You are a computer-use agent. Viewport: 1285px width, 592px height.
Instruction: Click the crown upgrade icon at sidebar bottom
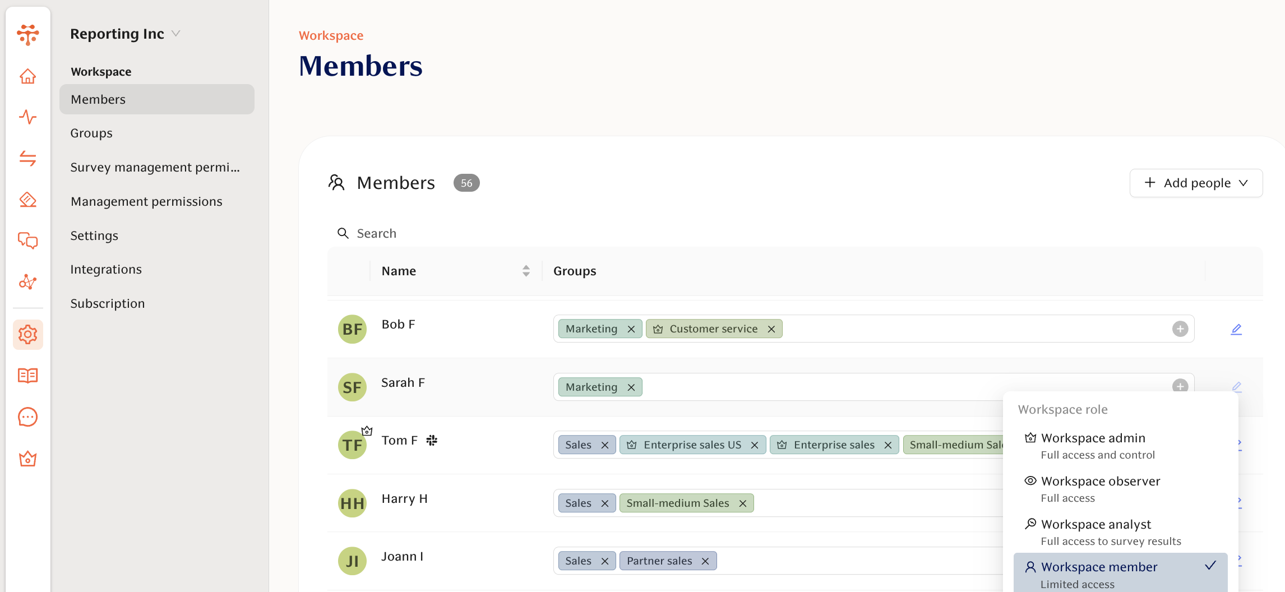pos(27,459)
